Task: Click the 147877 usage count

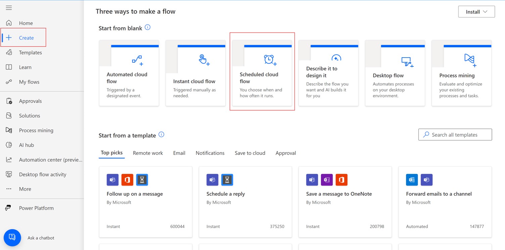Action: [477, 227]
